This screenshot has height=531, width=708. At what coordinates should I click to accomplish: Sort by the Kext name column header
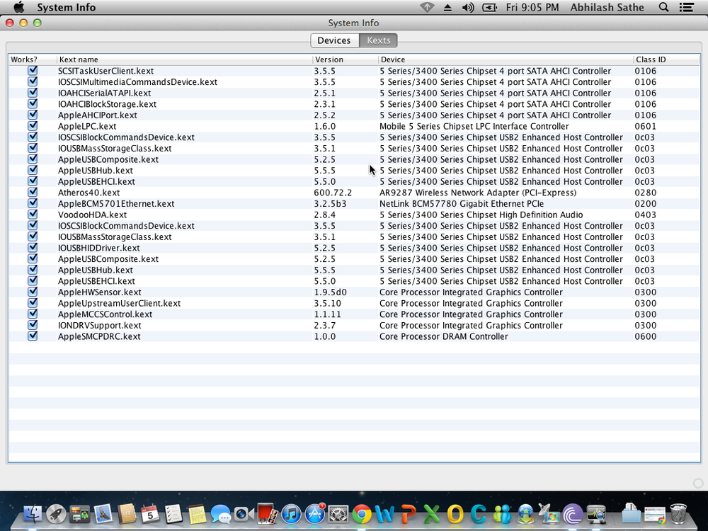(x=184, y=59)
